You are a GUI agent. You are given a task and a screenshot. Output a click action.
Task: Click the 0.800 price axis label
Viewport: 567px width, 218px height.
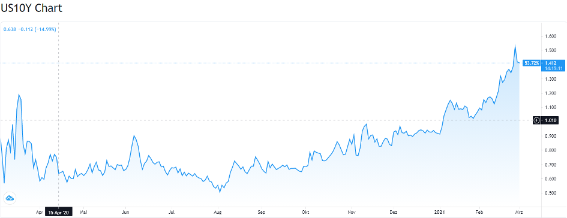[x=550, y=150]
